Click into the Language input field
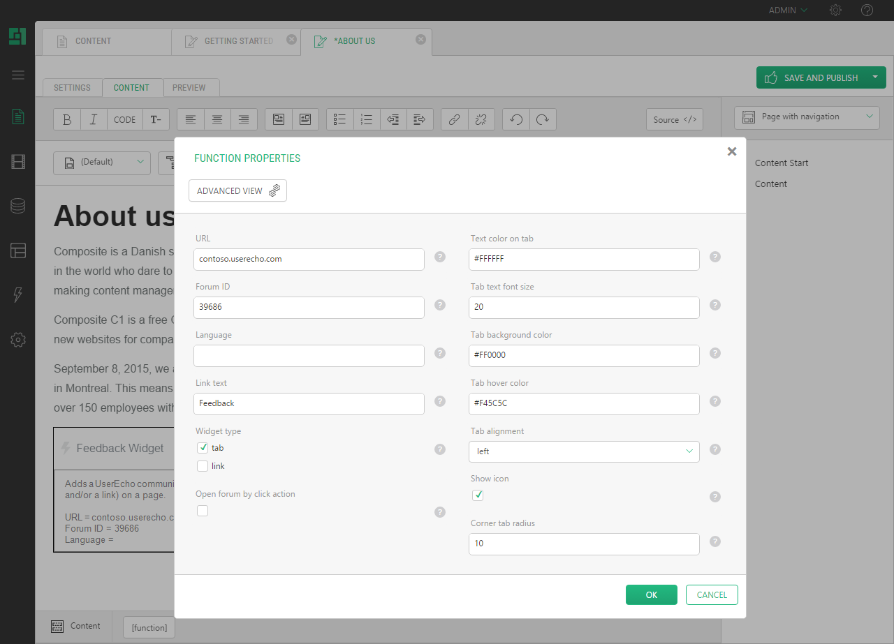The height and width of the screenshot is (644, 894). pos(309,355)
